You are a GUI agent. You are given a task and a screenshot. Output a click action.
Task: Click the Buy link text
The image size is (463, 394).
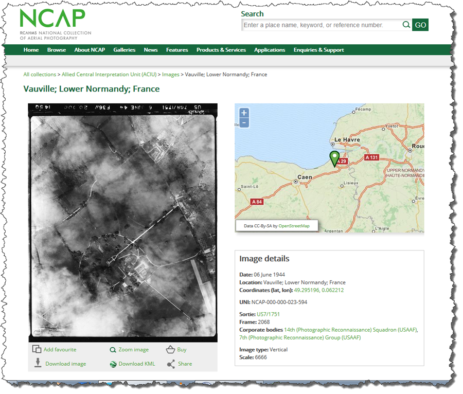point(182,349)
